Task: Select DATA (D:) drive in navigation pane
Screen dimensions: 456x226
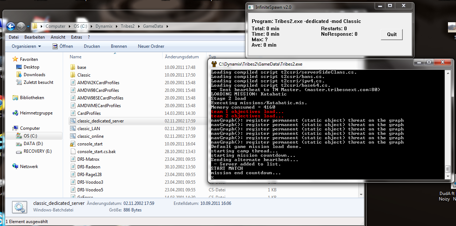Action: coord(33,144)
